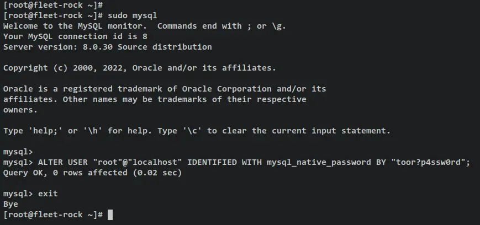Click the 'Query OK, 0 rows affected' line
Screen dimensions: 480x225
pyautogui.click(x=92, y=173)
